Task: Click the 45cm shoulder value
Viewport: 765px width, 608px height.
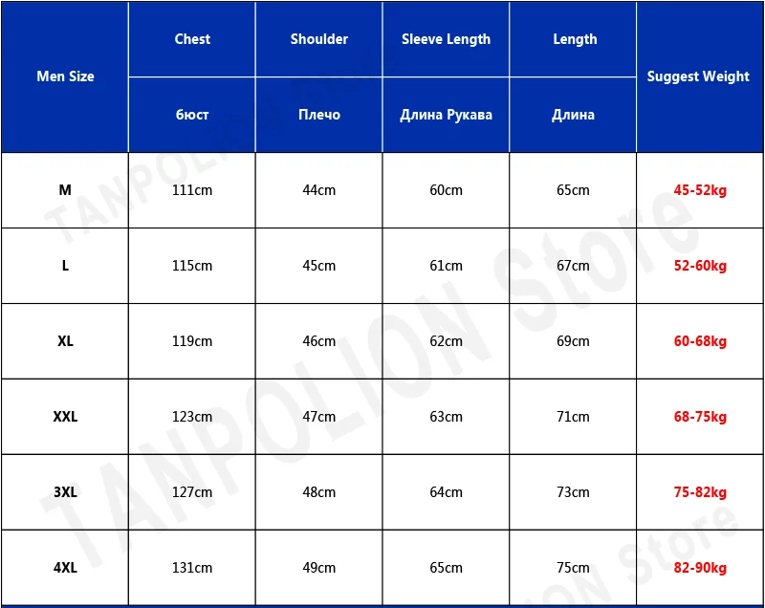Action: pos(319,266)
